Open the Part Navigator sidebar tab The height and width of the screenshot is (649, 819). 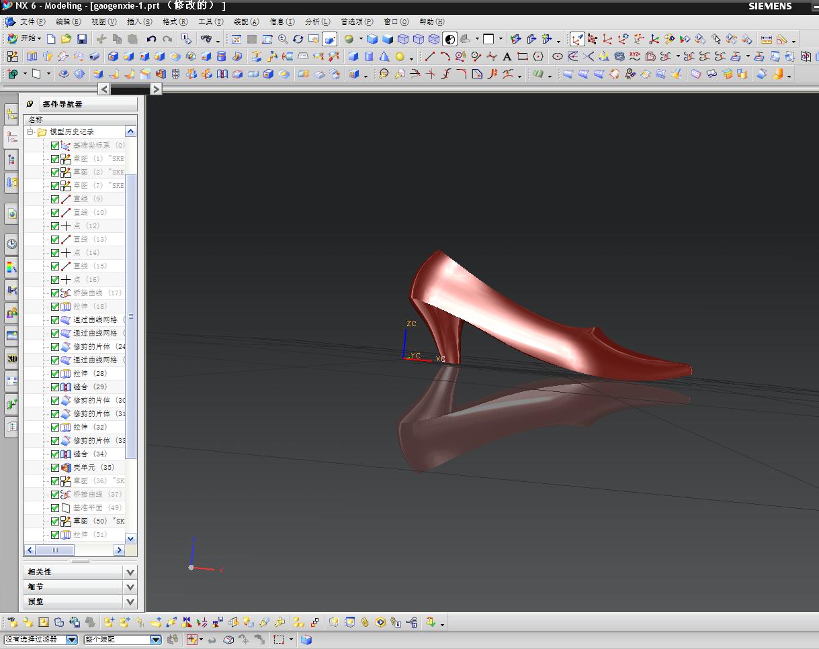click(x=11, y=138)
